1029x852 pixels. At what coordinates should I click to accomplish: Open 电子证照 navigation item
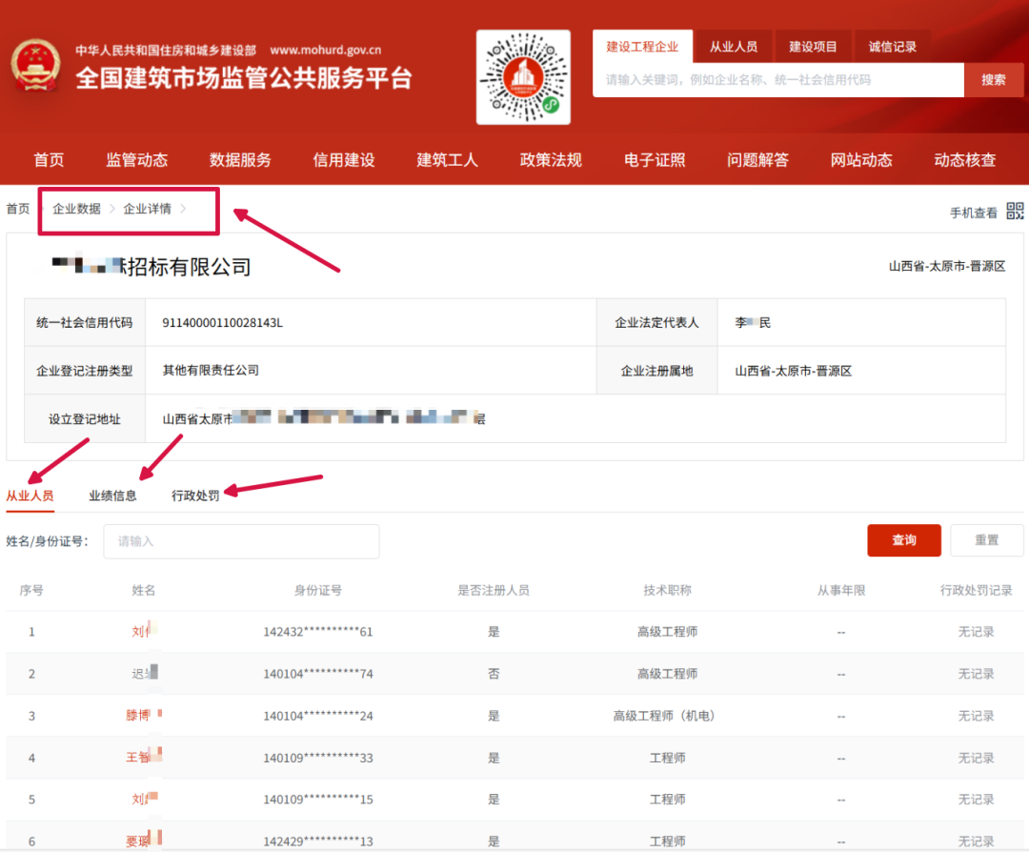pos(655,159)
